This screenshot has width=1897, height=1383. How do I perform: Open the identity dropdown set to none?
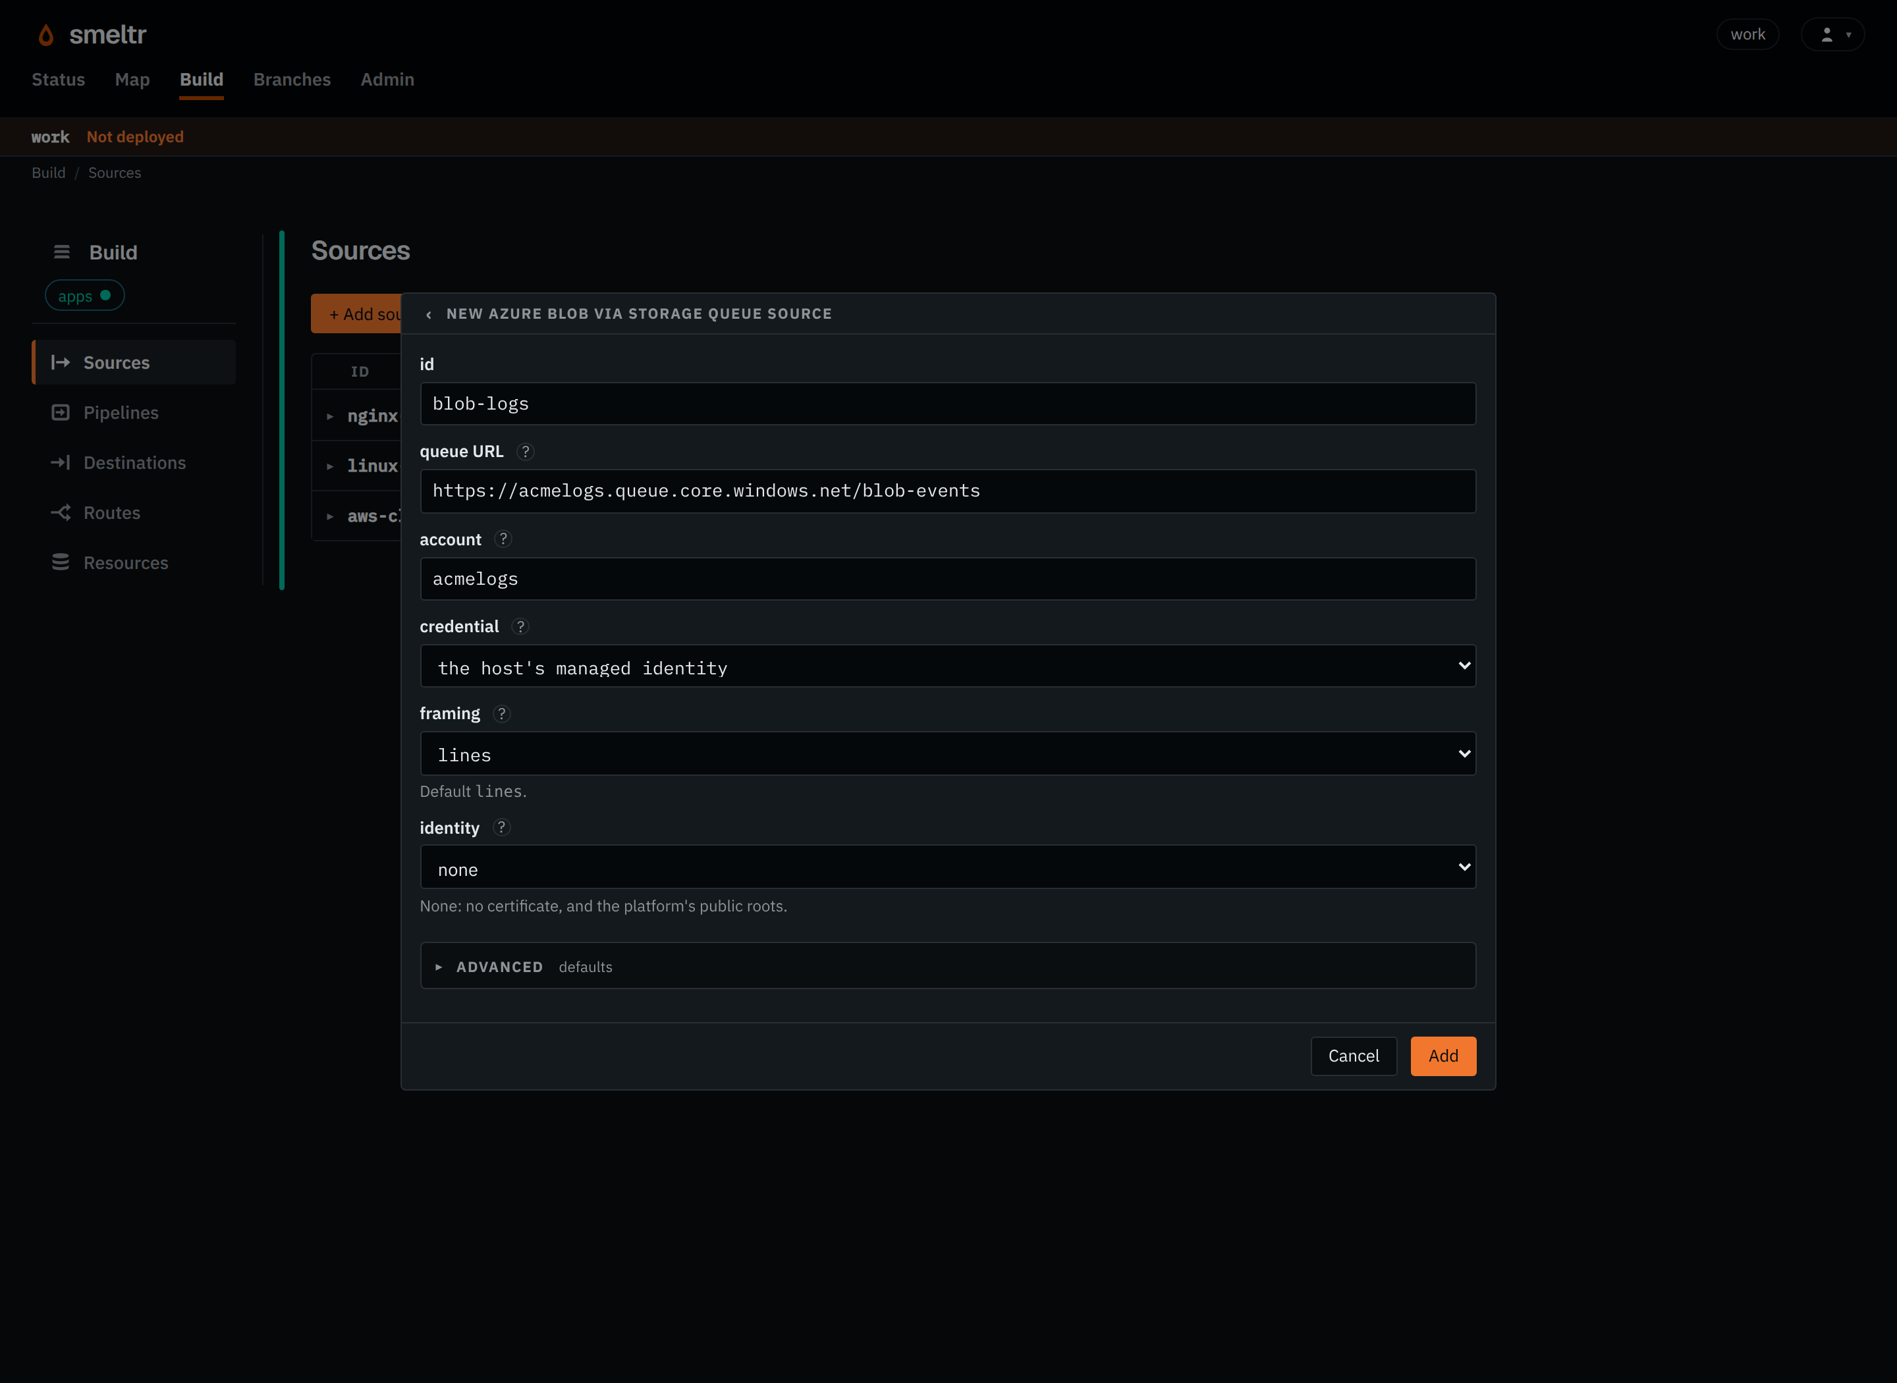(948, 867)
